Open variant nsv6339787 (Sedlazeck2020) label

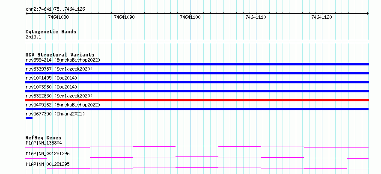click(59, 69)
